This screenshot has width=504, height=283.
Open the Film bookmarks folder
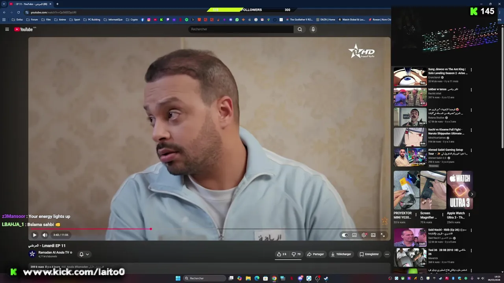(46, 20)
